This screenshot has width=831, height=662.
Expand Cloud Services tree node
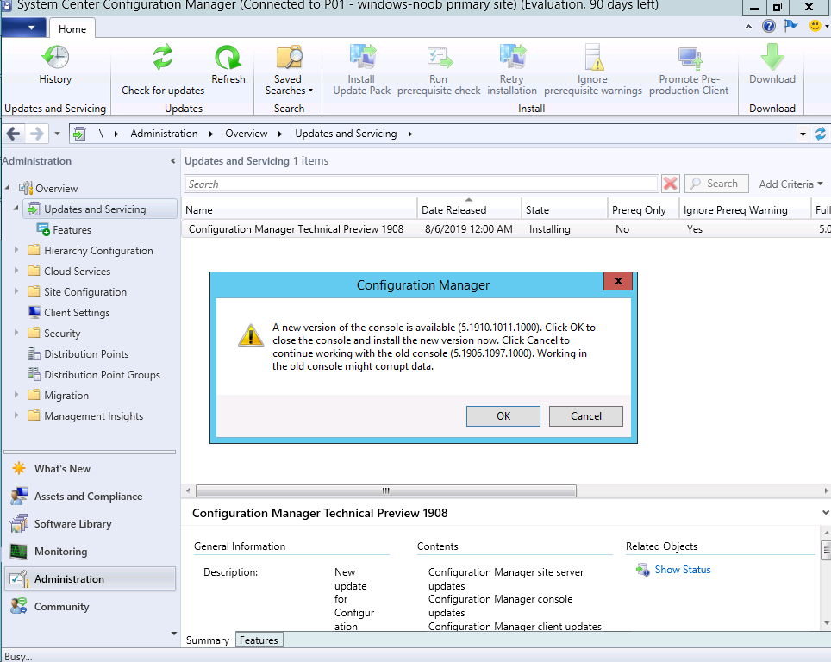click(x=16, y=271)
